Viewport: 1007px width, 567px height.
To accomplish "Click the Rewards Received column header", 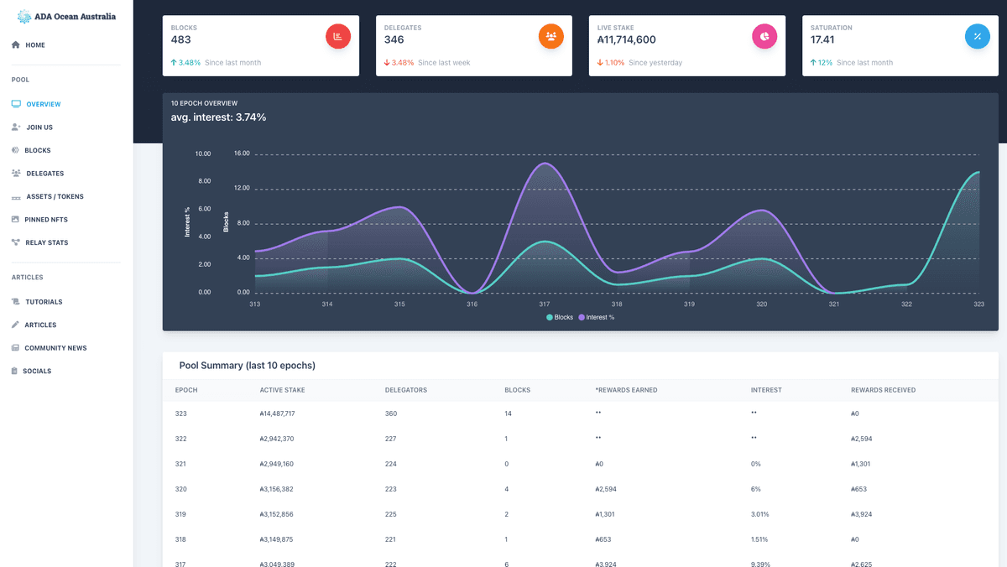I will tap(883, 390).
